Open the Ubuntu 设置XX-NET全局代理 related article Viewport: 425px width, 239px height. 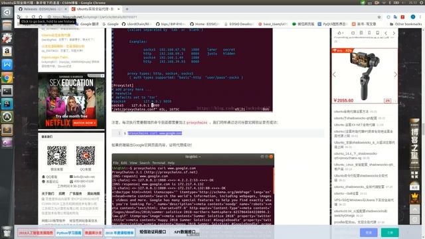tap(355, 125)
